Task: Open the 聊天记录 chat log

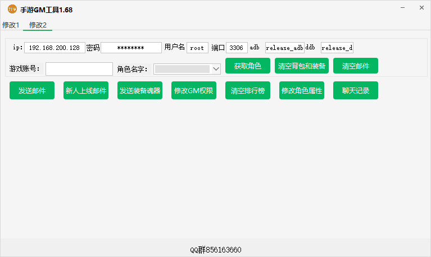Action: tap(356, 90)
